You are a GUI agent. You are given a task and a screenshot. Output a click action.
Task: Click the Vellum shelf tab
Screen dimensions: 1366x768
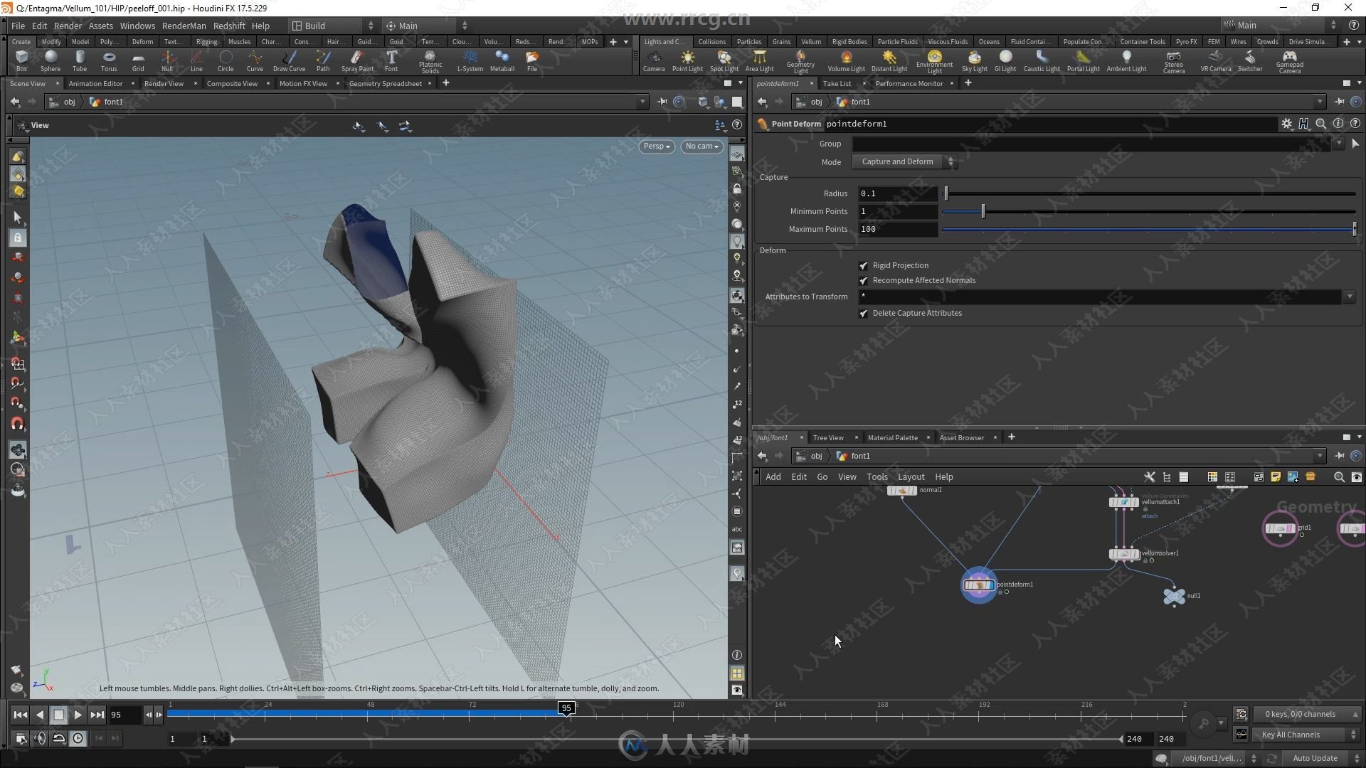click(810, 41)
